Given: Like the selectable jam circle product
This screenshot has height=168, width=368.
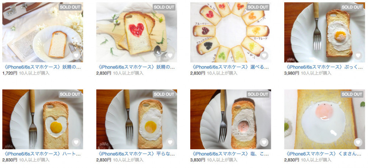Looking at the screenshot, I should point(264,55).
